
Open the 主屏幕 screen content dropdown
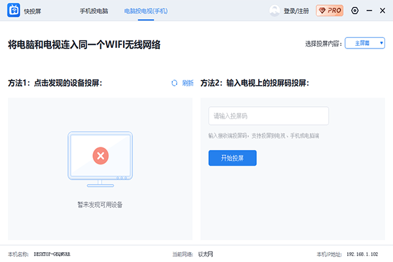point(364,43)
